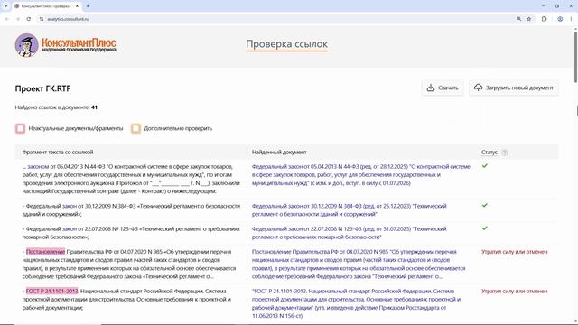Open the browser profile icon
The image size is (578, 325).
coord(560,19)
